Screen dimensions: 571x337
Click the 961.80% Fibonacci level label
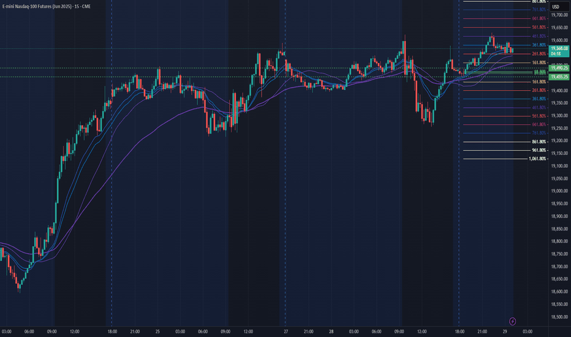[539, 150]
